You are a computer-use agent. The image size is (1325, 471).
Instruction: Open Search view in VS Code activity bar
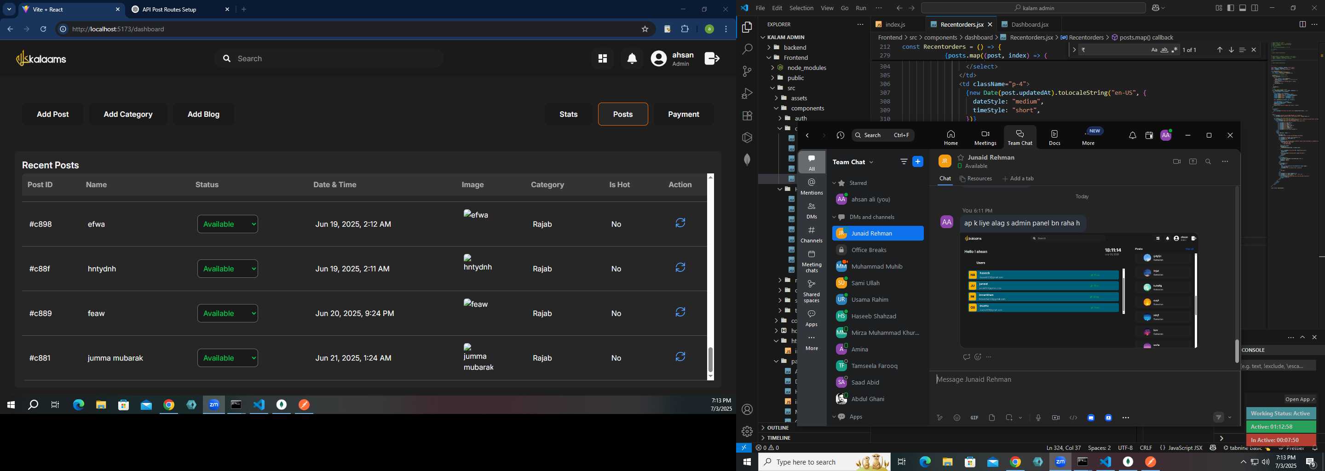(747, 49)
